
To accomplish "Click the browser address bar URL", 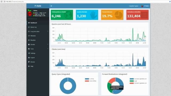I will 15,2.
